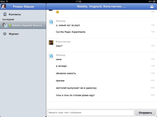This screenshot has height=117, width=157.
Task: Click Константин's avatar picture
Action: (x=51, y=42)
